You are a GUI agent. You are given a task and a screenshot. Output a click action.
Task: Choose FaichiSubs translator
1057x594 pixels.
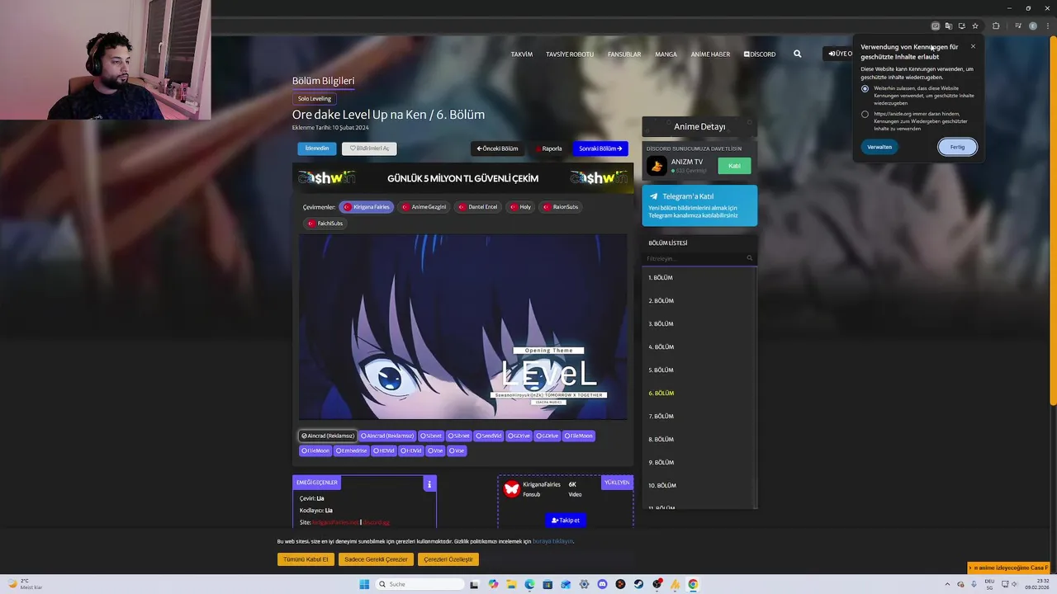click(325, 224)
